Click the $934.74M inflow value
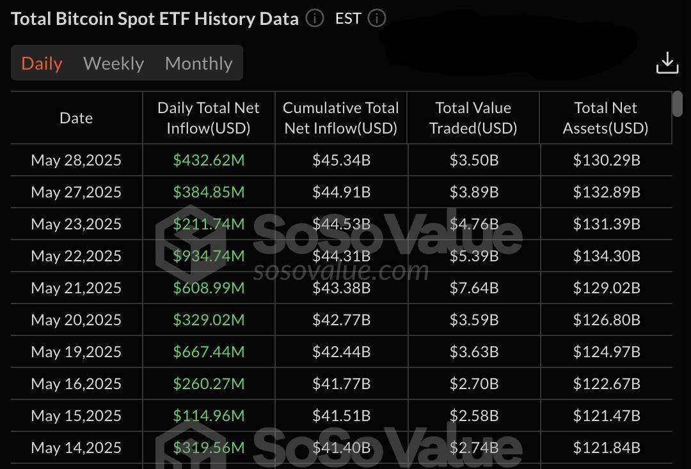 [209, 256]
